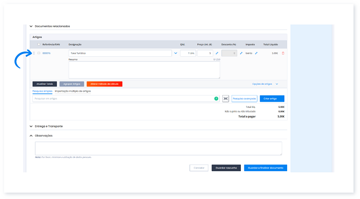The image size is (360, 199).
Task: Click the green help icon in search
Action: [x=216, y=98]
